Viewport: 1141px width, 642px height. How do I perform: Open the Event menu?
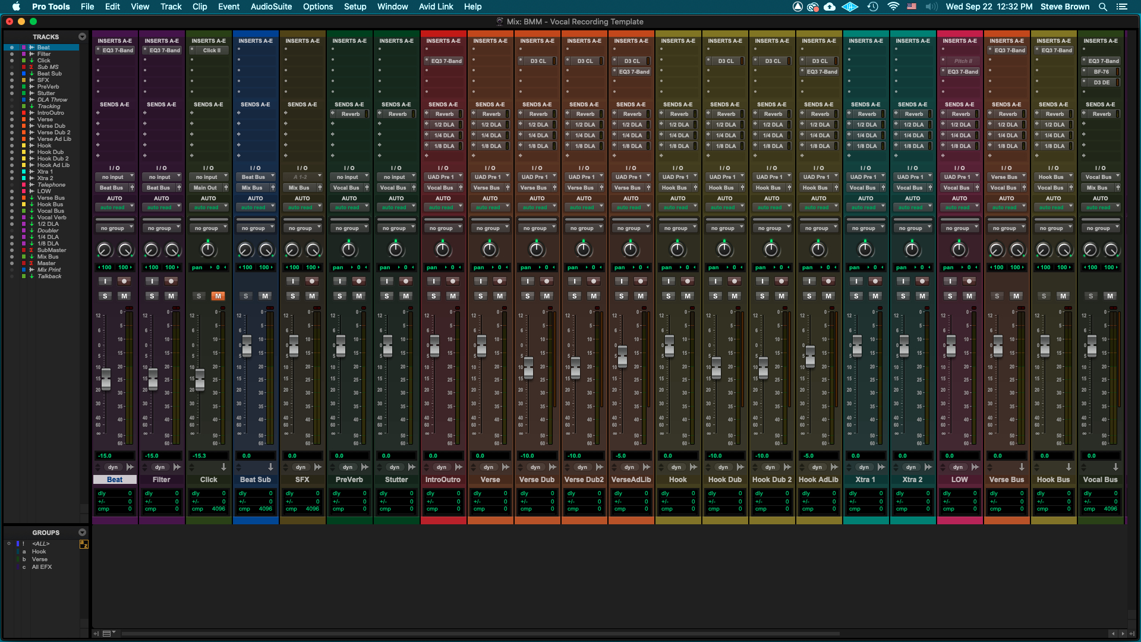click(x=229, y=7)
